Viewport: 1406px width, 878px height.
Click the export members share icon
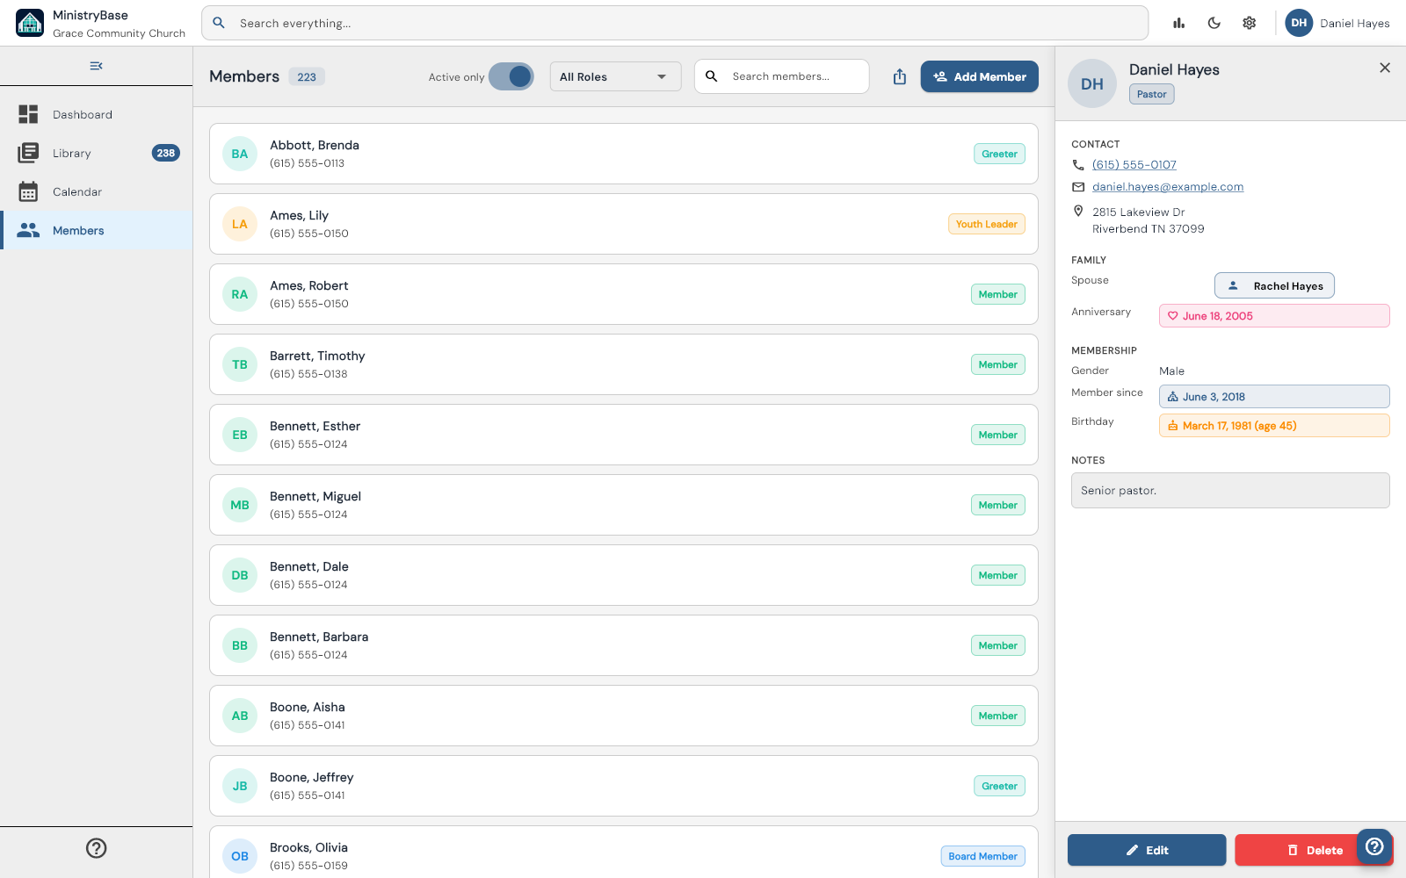click(899, 76)
